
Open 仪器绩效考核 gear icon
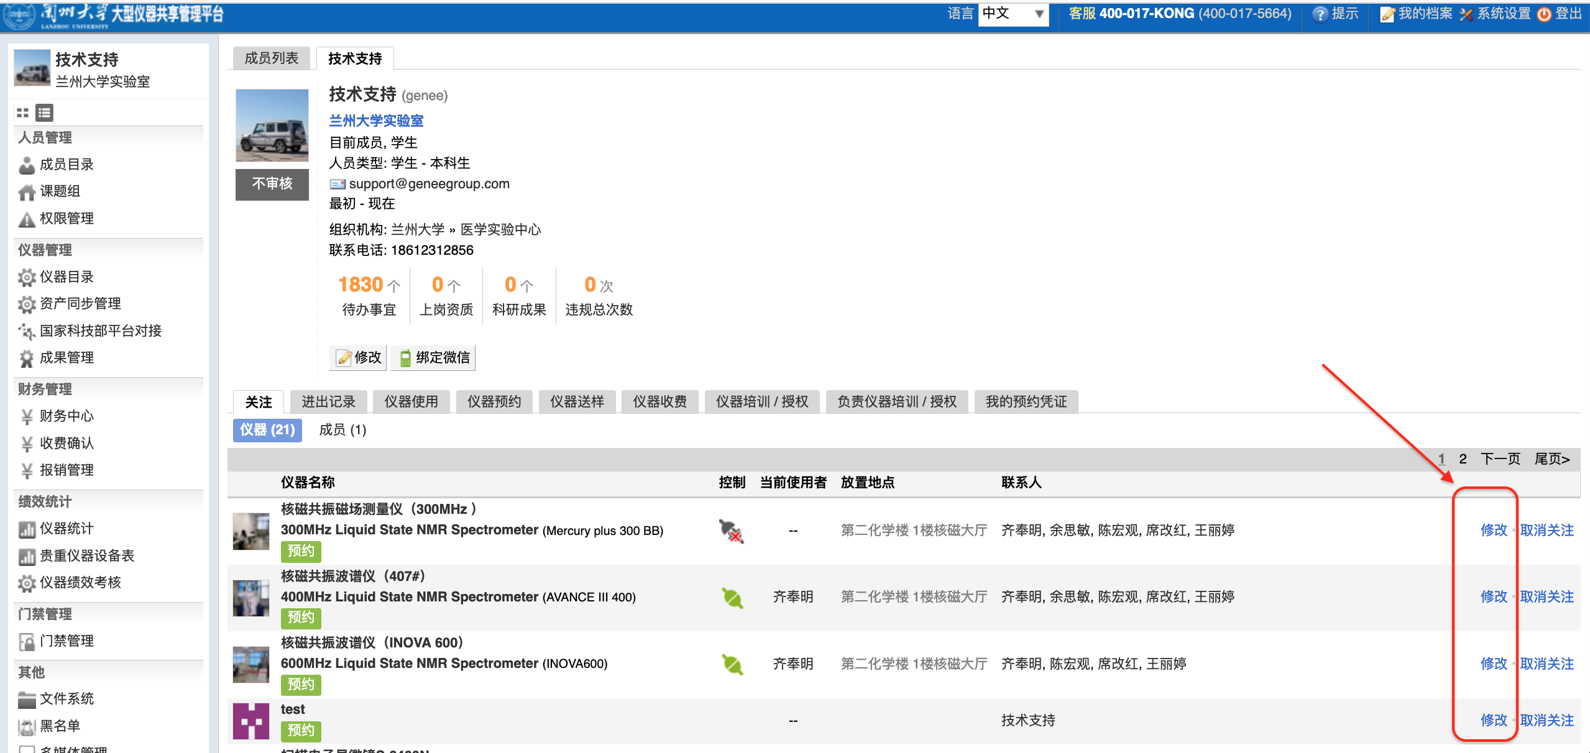click(27, 583)
